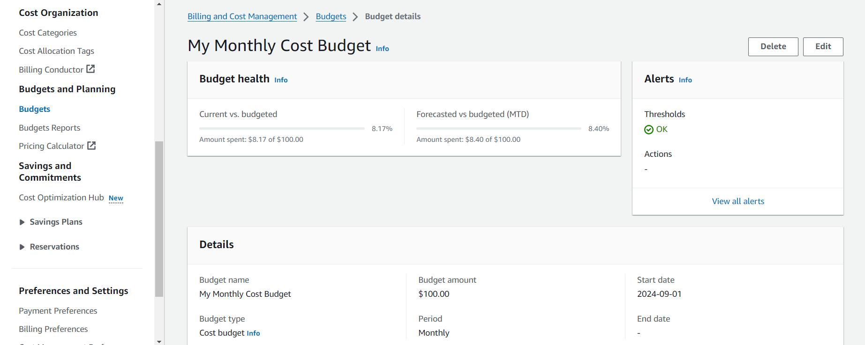
Task: Click breadcrumb chevron after Billing and Cost Management
Action: click(306, 17)
